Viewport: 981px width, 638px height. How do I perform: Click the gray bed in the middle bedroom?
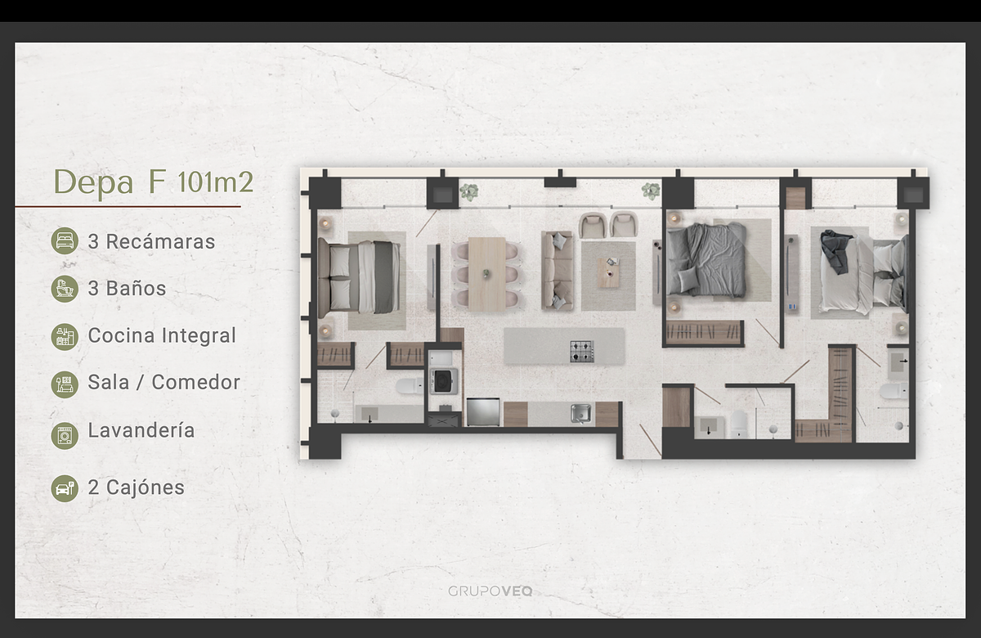pos(706,259)
